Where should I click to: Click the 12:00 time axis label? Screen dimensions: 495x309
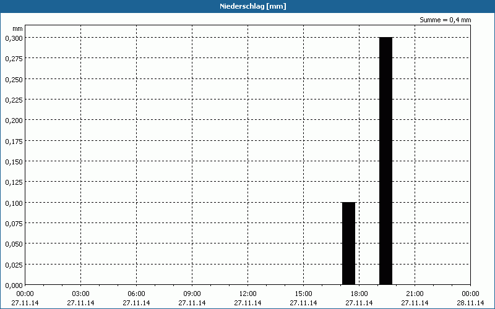(x=248, y=294)
